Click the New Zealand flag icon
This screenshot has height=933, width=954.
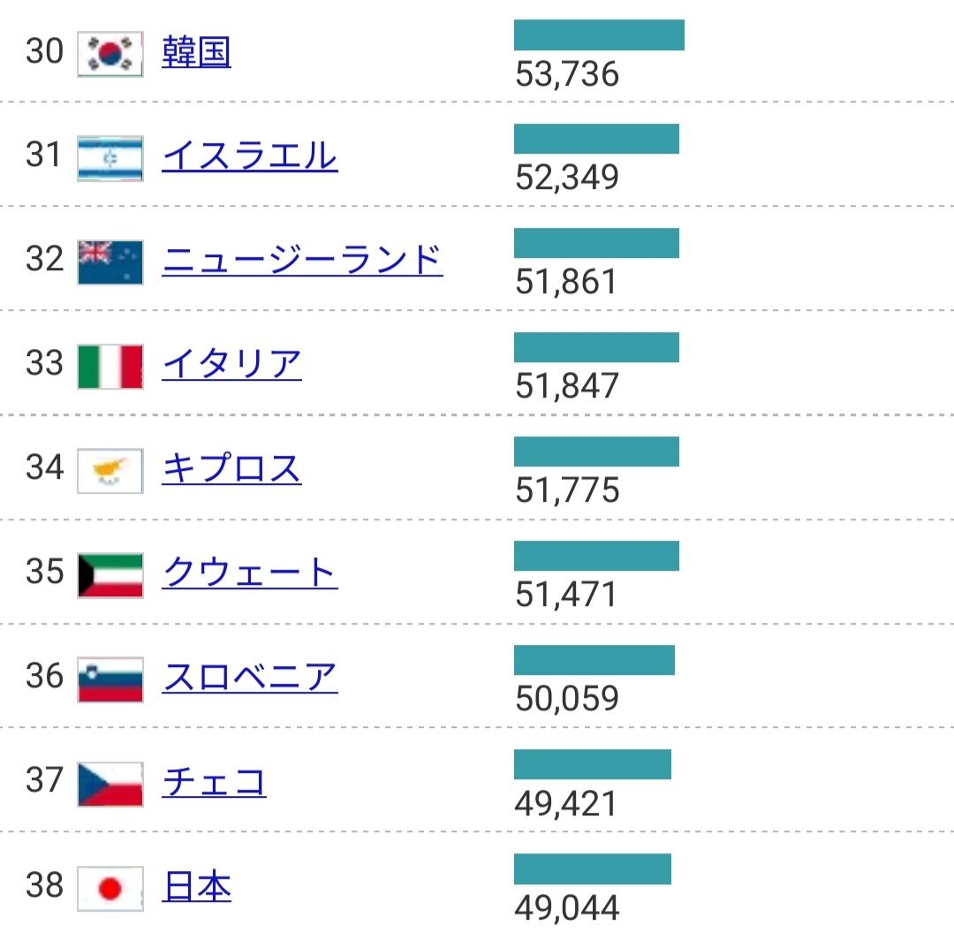pos(110,262)
